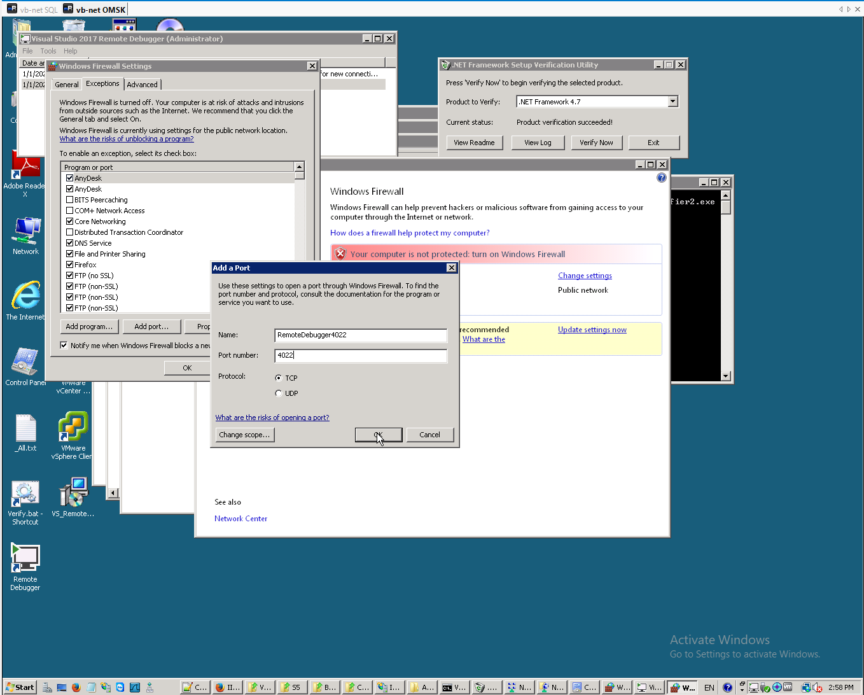Click the blue monitor Quick Launch icon
Image resolution: width=864 pixels, height=695 pixels.
click(x=62, y=687)
